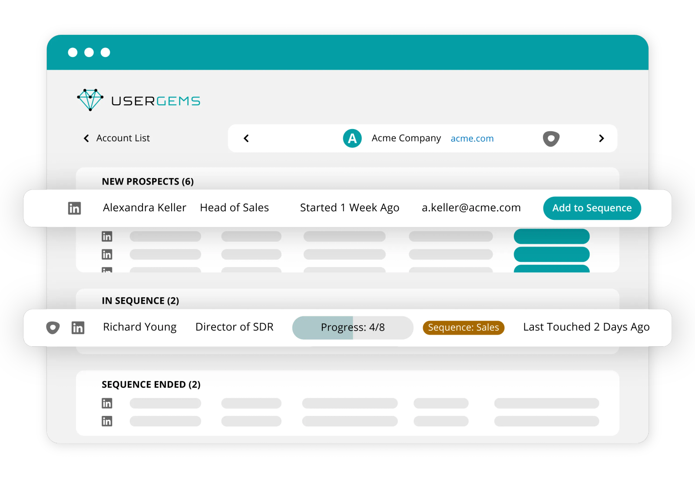Click LinkedIn icon in second Sequence Ended row
Viewport: 695px width, 478px height.
(x=107, y=421)
